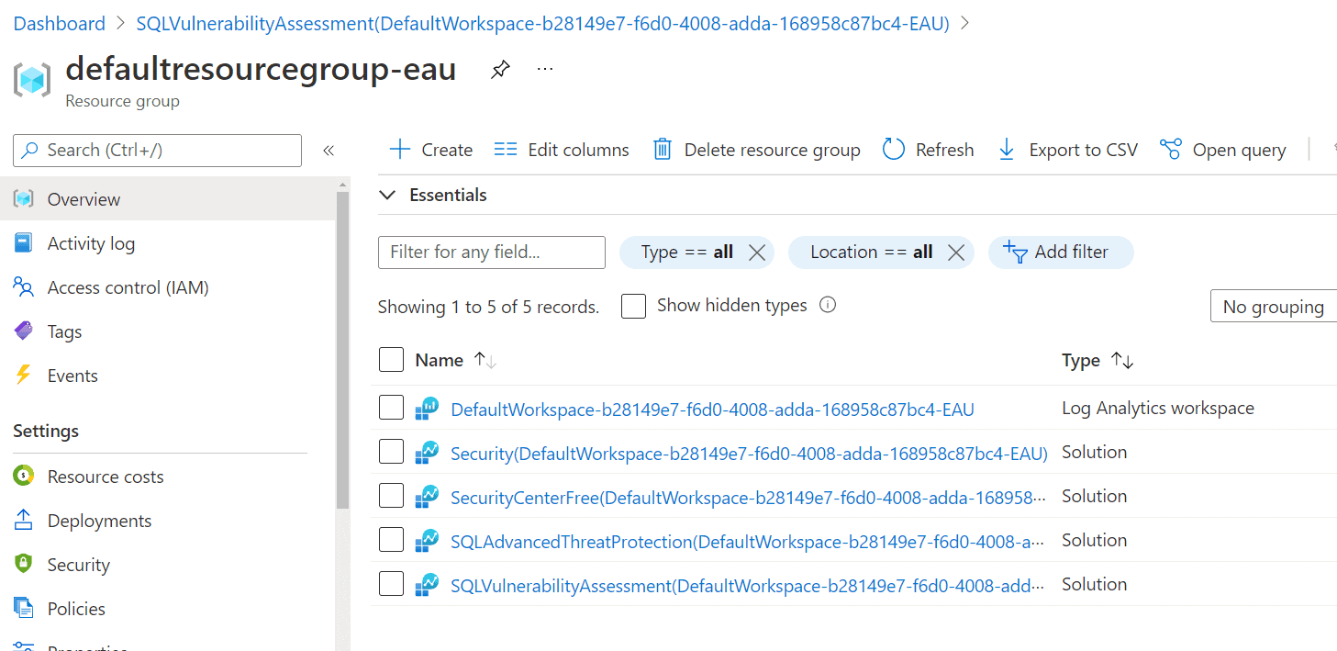Screen dimensions: 1337x651
Task: Remove the Location == all filter
Action: click(x=956, y=253)
